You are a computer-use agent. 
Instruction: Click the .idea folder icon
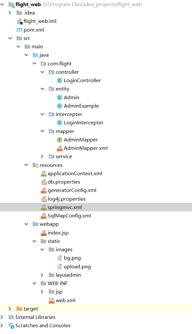19,13
